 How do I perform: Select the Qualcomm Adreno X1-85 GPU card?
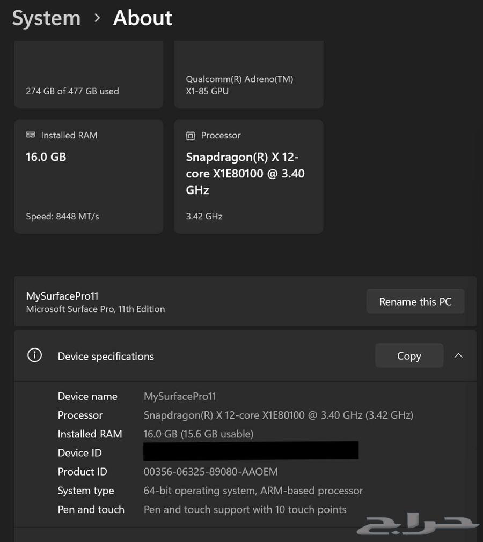click(x=248, y=74)
